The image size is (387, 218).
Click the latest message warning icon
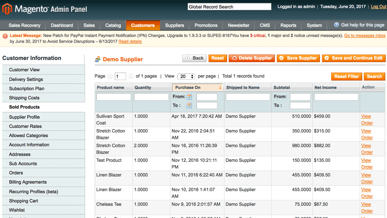pos(5,36)
